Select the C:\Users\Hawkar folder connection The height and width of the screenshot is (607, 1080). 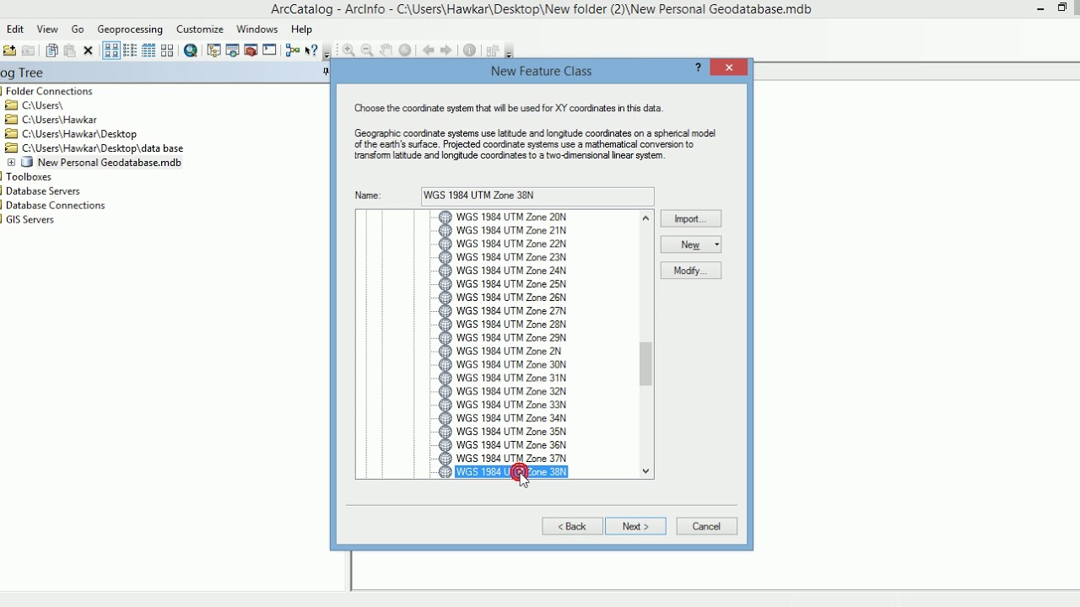(x=59, y=120)
